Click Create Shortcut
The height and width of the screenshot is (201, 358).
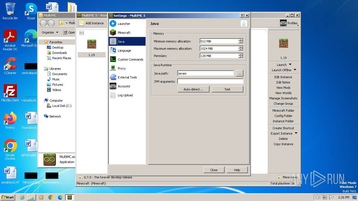[283, 128]
